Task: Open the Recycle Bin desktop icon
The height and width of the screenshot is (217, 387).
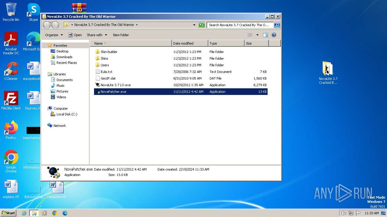Action: click(x=11, y=12)
